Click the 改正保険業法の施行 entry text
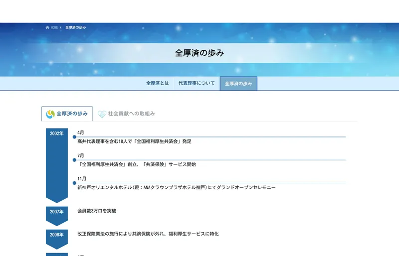Screen dimensions: 399x256 [x=148, y=234]
